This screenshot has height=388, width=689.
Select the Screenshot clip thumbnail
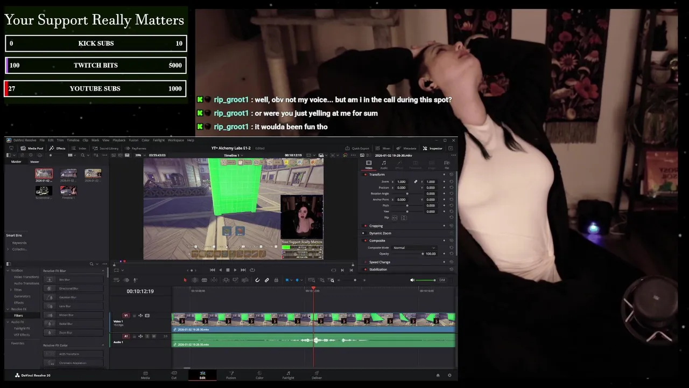(x=44, y=191)
